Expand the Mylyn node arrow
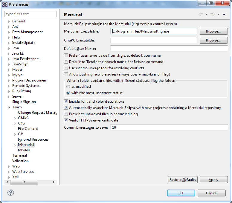This screenshot has width=232, height=203. [9, 75]
